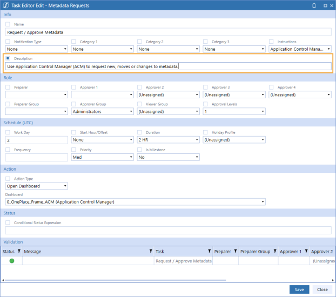Check the Preparer checkbox

coord(8,87)
